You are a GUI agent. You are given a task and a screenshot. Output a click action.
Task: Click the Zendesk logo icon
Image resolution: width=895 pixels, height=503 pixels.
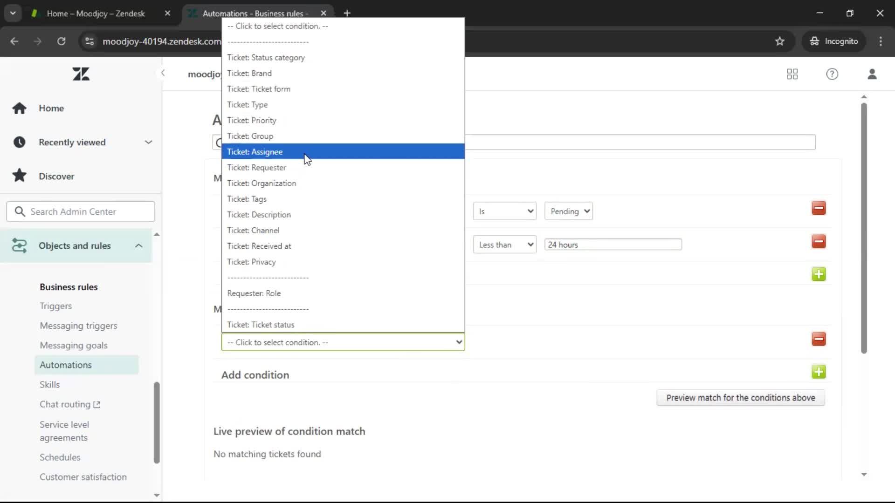[x=81, y=74]
